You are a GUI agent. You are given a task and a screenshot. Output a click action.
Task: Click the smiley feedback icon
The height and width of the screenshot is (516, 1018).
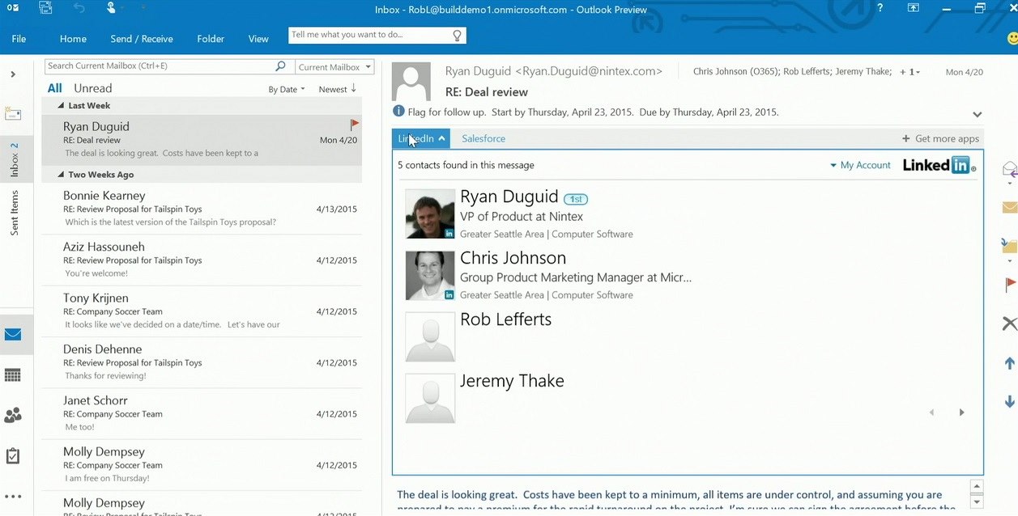pos(1012,38)
